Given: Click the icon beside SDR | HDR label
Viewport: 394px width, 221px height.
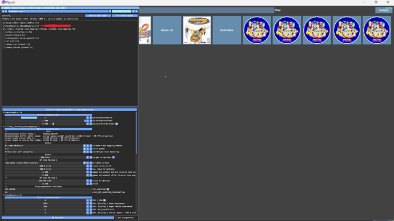Looking at the screenshot, I should click(x=104, y=200).
